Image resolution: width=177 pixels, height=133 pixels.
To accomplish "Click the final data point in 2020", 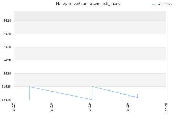I will click(x=137, y=94).
